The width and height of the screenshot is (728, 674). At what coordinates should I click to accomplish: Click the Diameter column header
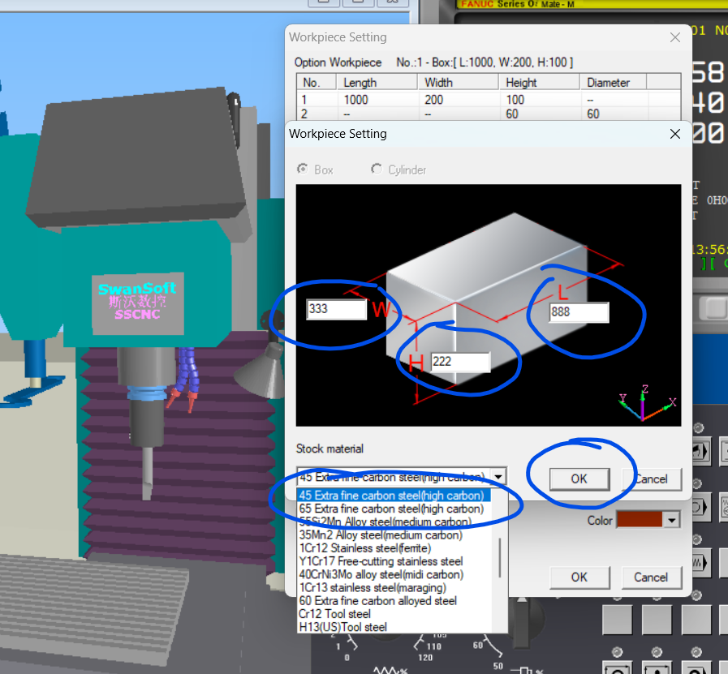click(609, 82)
